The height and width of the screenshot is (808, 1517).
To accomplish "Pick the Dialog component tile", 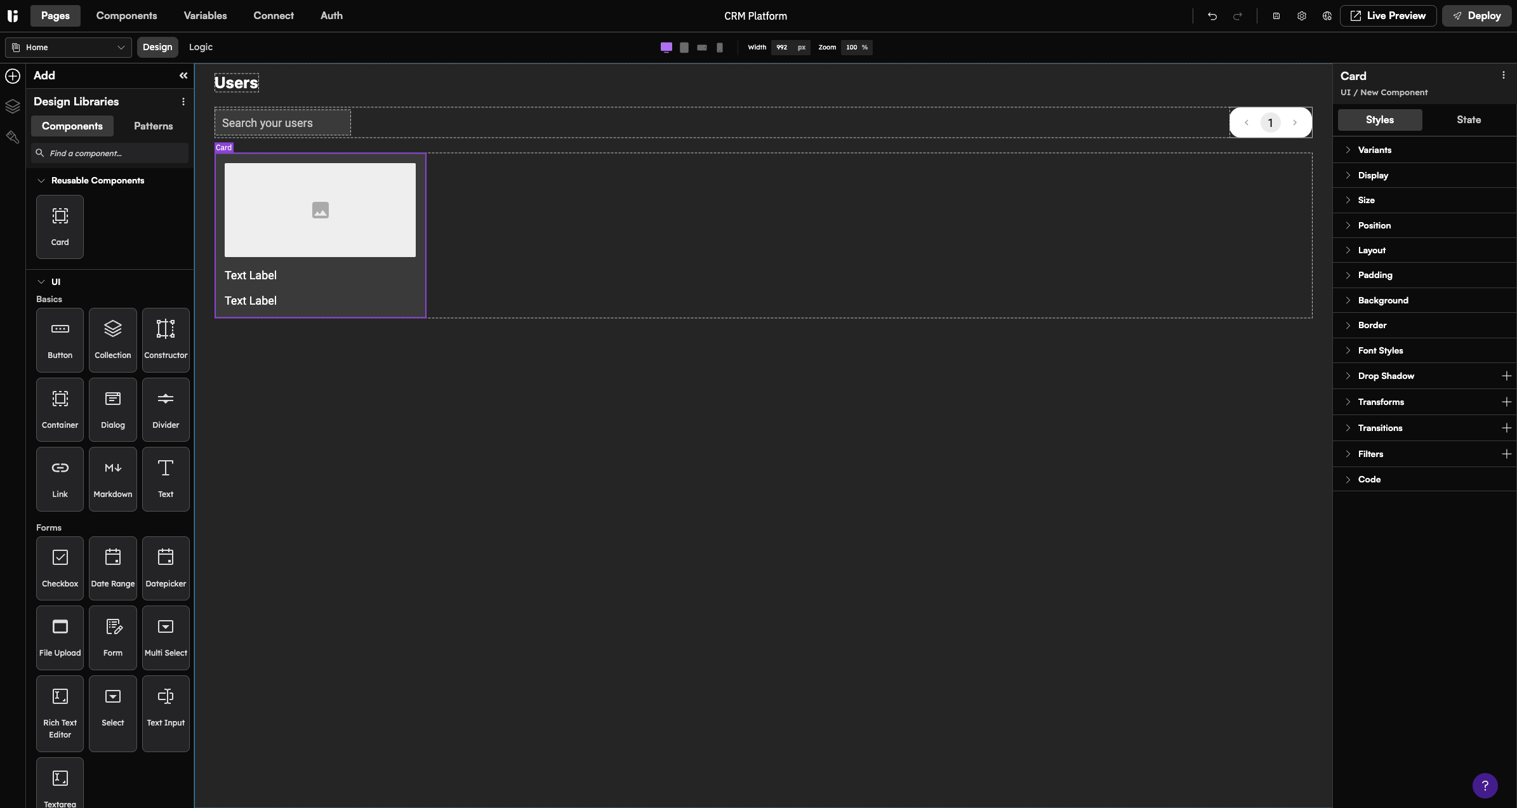I will pyautogui.click(x=112, y=409).
